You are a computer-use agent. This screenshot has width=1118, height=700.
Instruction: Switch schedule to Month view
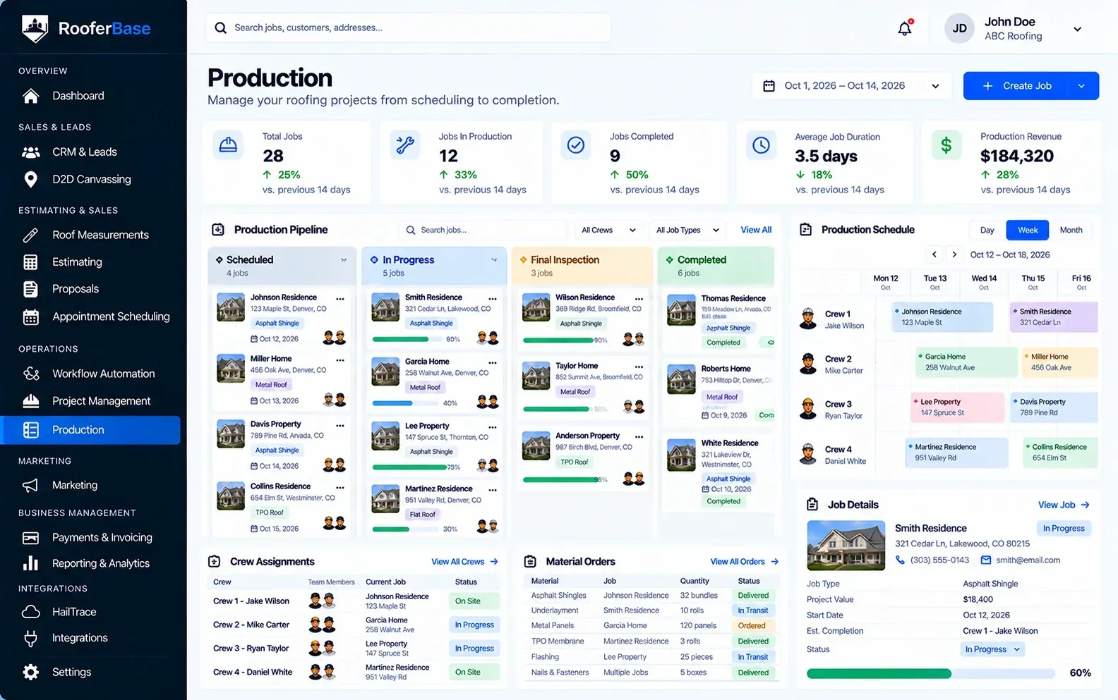click(x=1071, y=231)
